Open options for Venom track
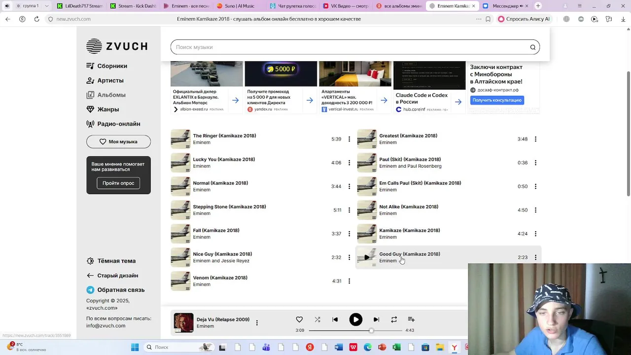Viewport: 631px width, 355px height. [349, 281]
